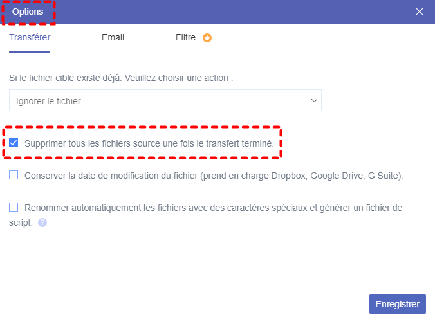
Task: Click the blue header bar of the dialog
Action: (x=225, y=12)
